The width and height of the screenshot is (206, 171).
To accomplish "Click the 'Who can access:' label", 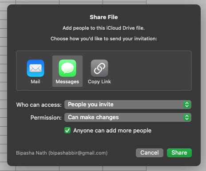I will [39, 105].
